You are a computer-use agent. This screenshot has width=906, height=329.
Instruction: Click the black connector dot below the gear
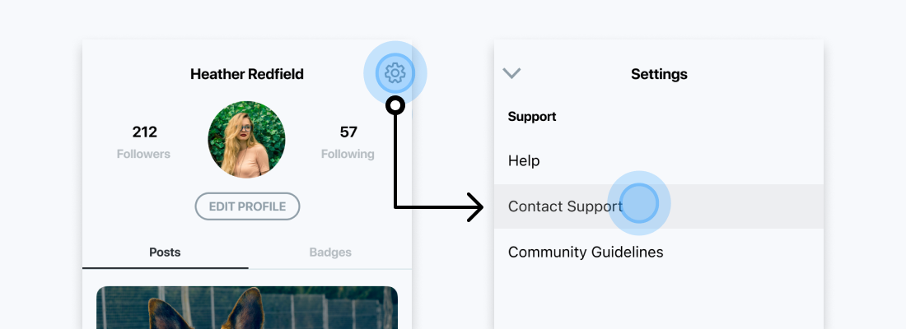(x=395, y=105)
